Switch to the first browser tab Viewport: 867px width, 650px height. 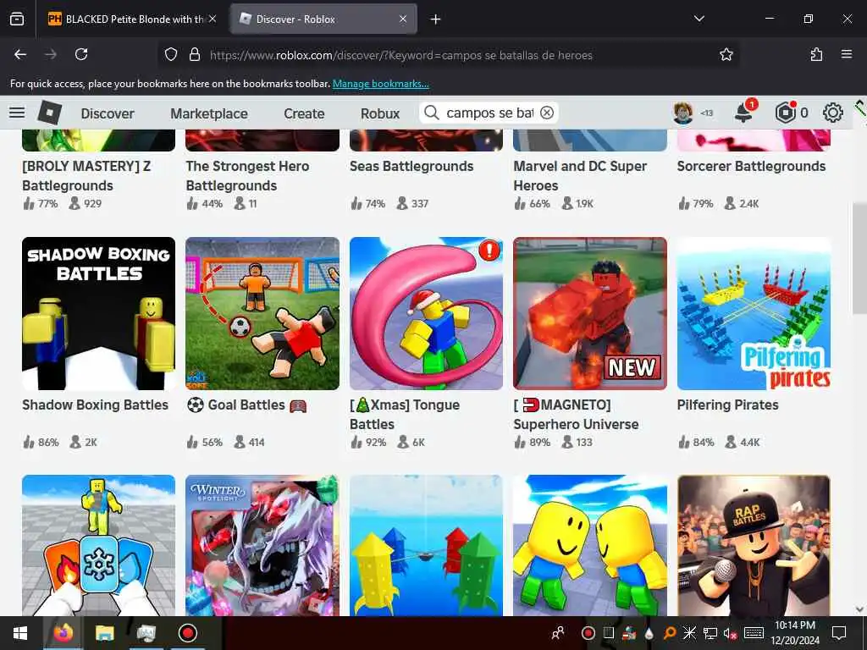click(133, 19)
